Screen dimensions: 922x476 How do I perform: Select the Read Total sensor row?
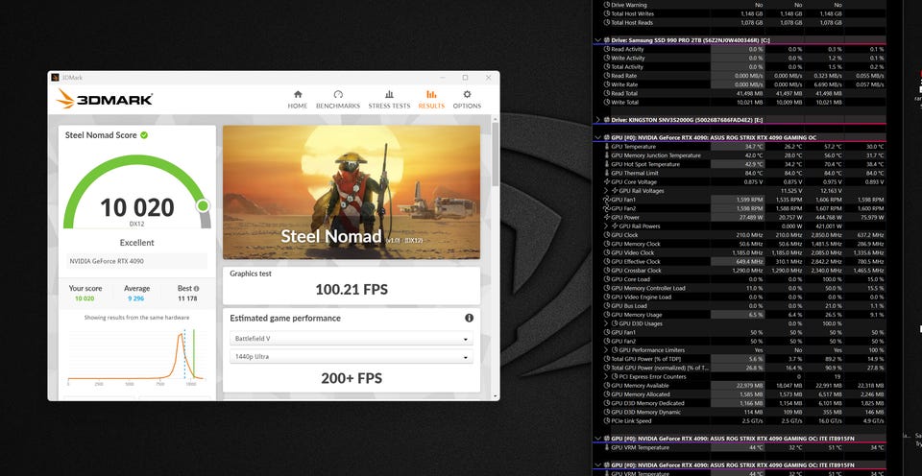(740, 93)
